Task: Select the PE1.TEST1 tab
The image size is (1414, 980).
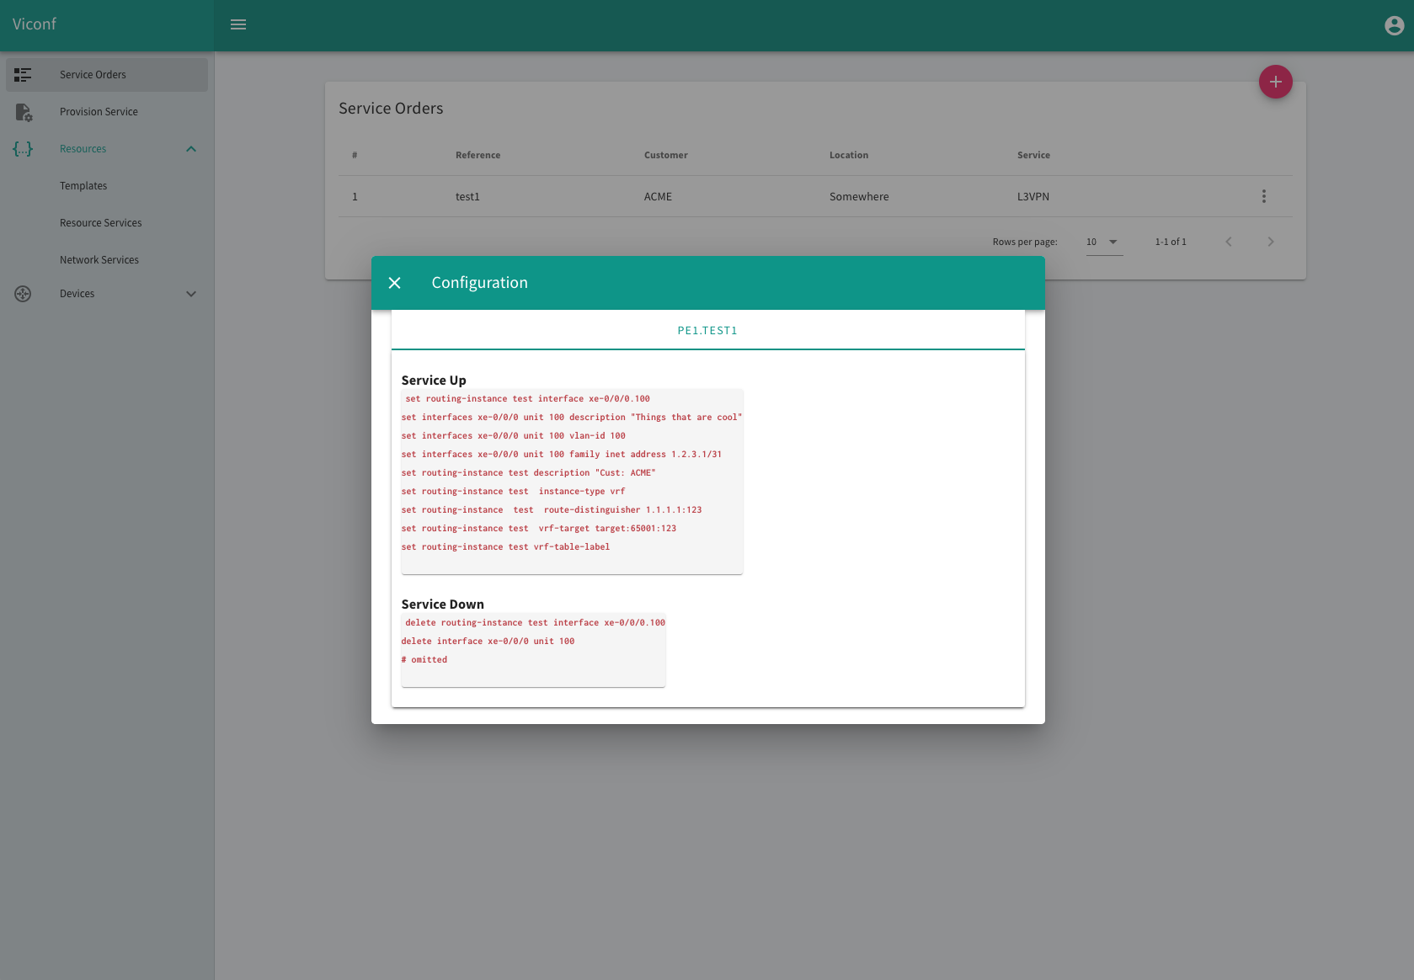Action: pos(707,330)
